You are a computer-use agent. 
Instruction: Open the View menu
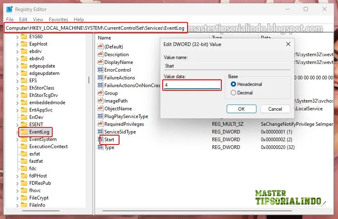38,20
